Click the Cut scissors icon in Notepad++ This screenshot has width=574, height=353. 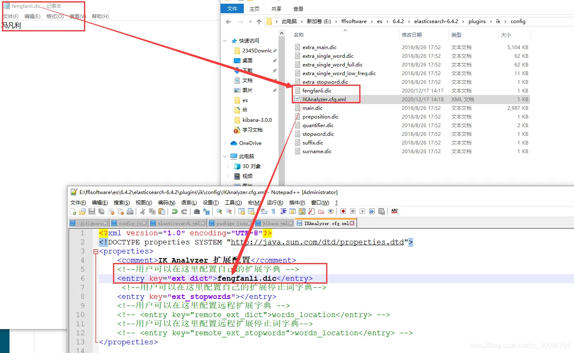point(143,211)
